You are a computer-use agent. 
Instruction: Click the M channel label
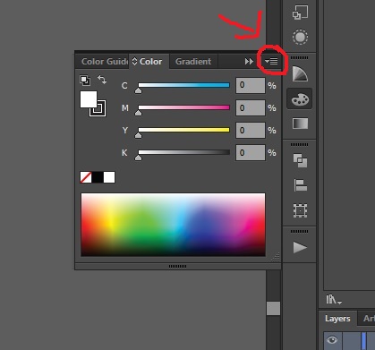coord(125,107)
